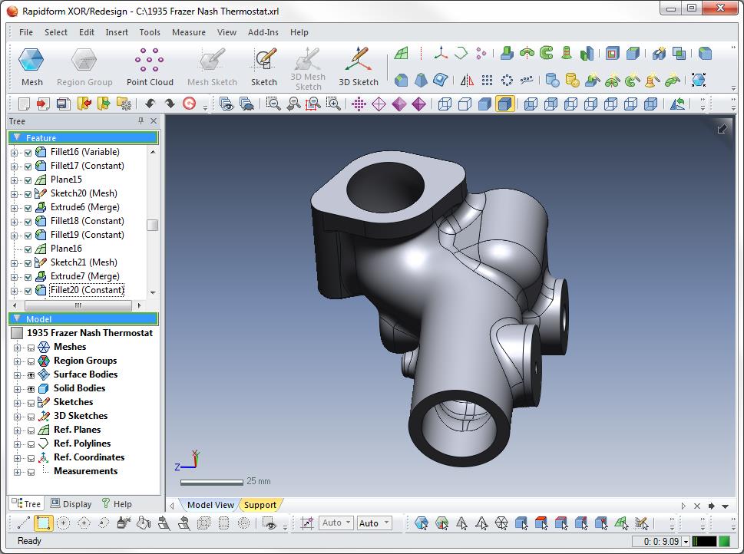Select Extrude7 (Merge) in feature tree
Image resolution: width=744 pixels, height=554 pixels.
[x=85, y=276]
